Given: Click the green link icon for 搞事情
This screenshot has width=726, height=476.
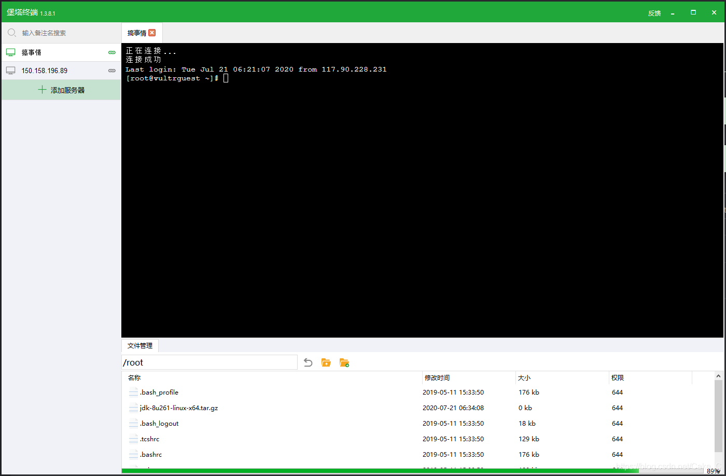Looking at the screenshot, I should pos(112,52).
